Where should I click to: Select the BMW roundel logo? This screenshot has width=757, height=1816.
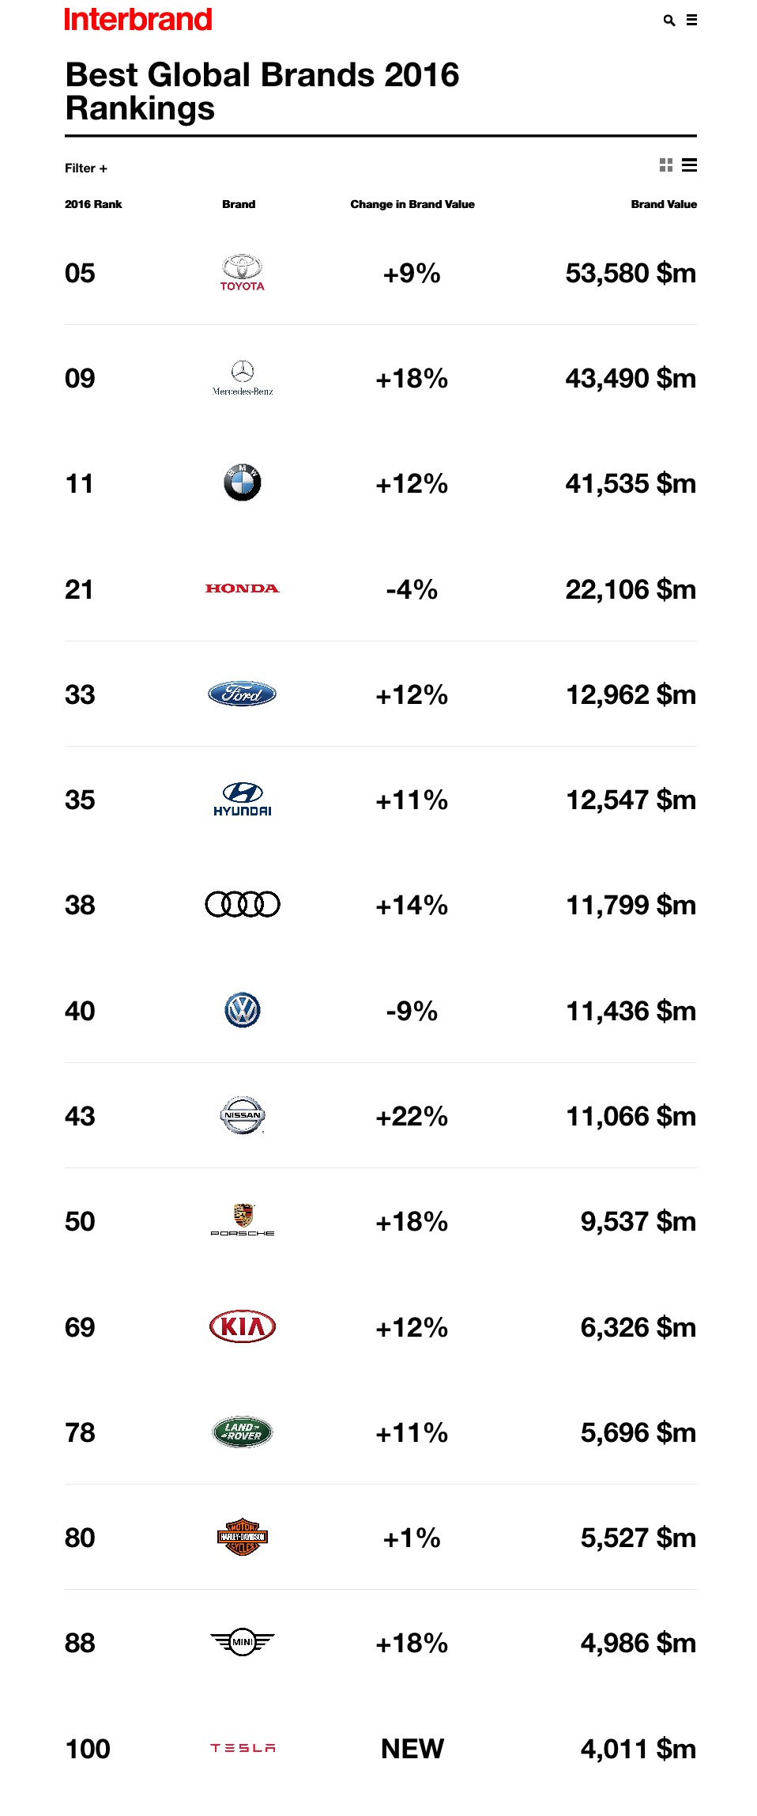242,483
